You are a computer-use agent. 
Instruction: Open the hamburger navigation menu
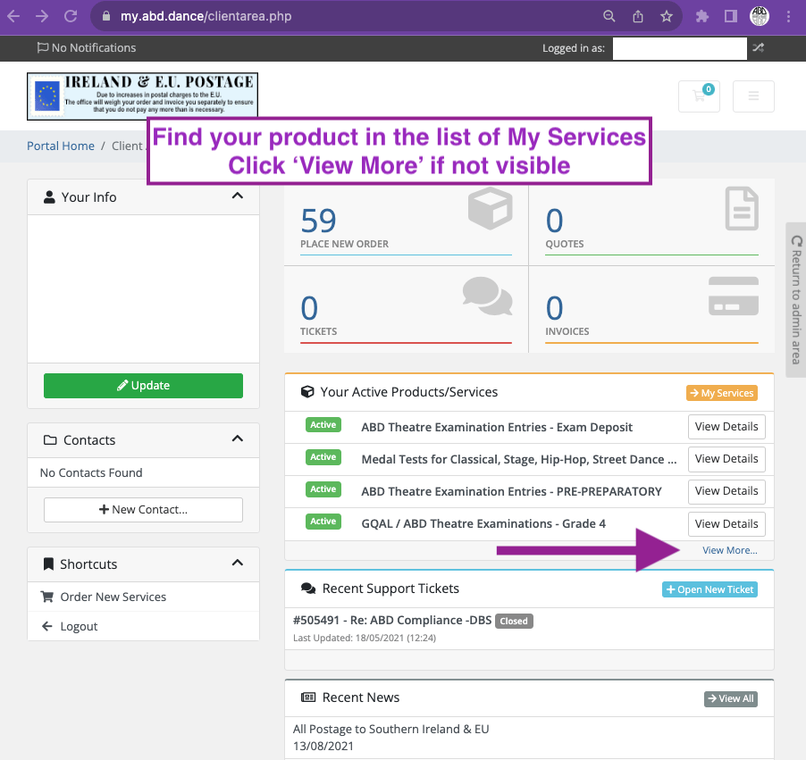(x=753, y=96)
